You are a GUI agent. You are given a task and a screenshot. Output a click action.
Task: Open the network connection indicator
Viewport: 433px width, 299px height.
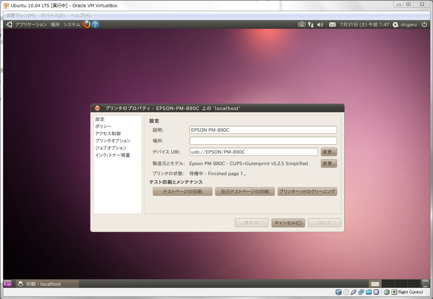point(311,24)
